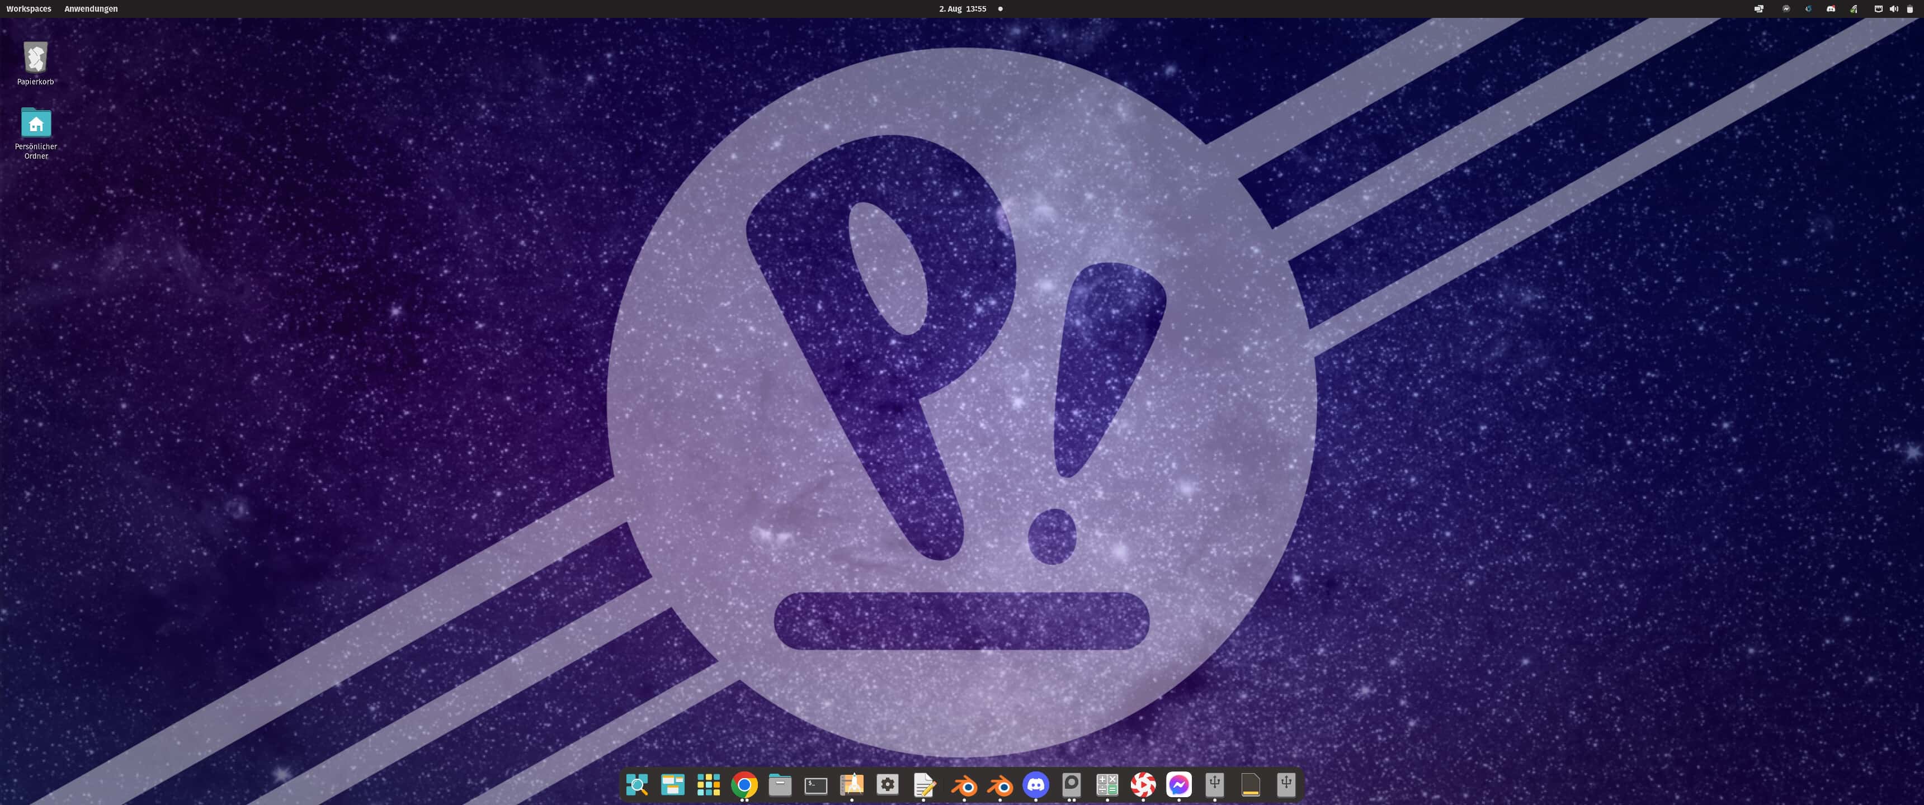Click the volume speaker tray icon

point(1893,9)
